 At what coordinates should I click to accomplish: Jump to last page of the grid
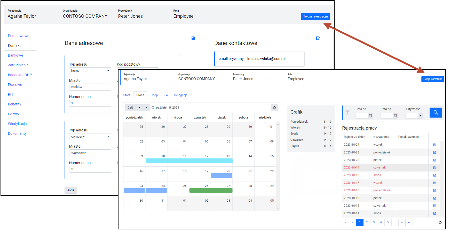tap(409, 222)
